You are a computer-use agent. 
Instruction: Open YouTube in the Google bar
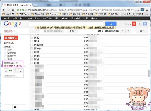coord(47,18)
